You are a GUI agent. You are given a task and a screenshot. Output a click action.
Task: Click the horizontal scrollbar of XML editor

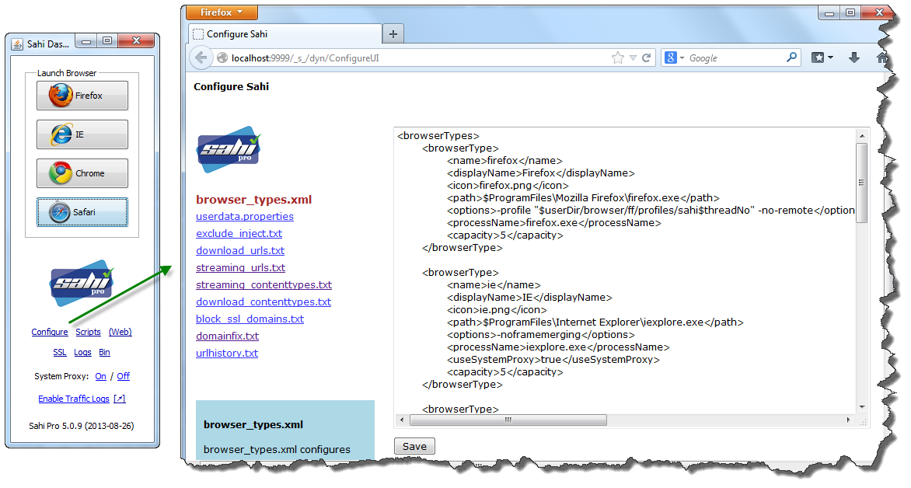coord(508,420)
